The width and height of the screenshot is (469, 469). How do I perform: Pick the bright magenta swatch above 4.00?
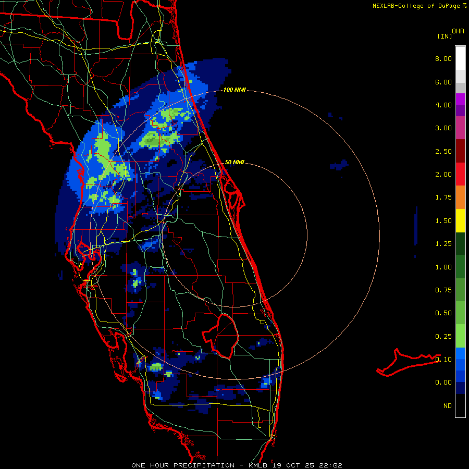pos(460,99)
